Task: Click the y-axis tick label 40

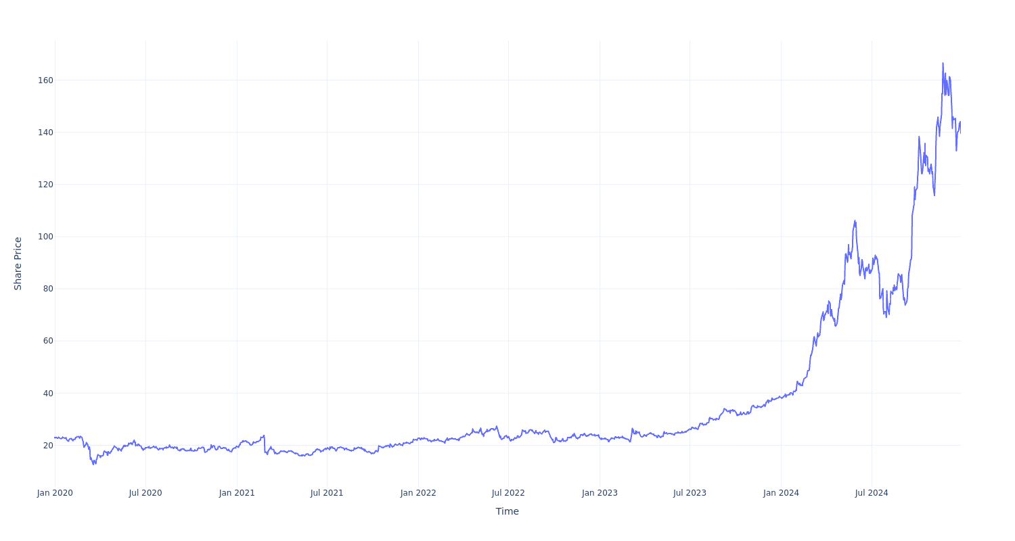Action: [48, 393]
